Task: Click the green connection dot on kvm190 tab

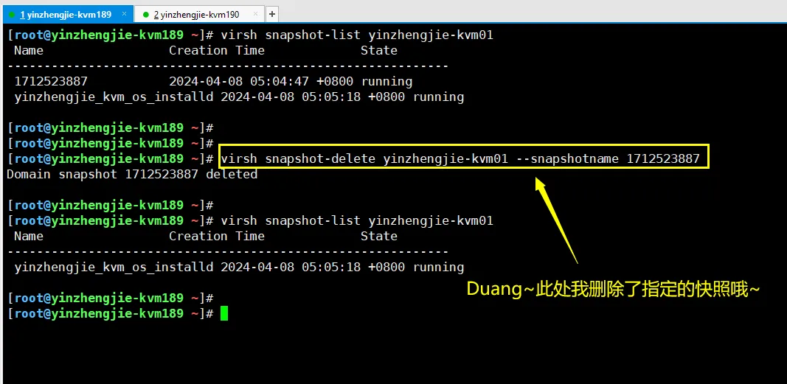Action: tap(146, 15)
